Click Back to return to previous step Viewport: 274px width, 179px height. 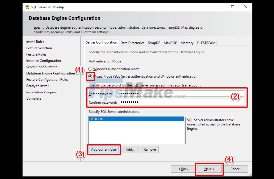click(x=184, y=169)
